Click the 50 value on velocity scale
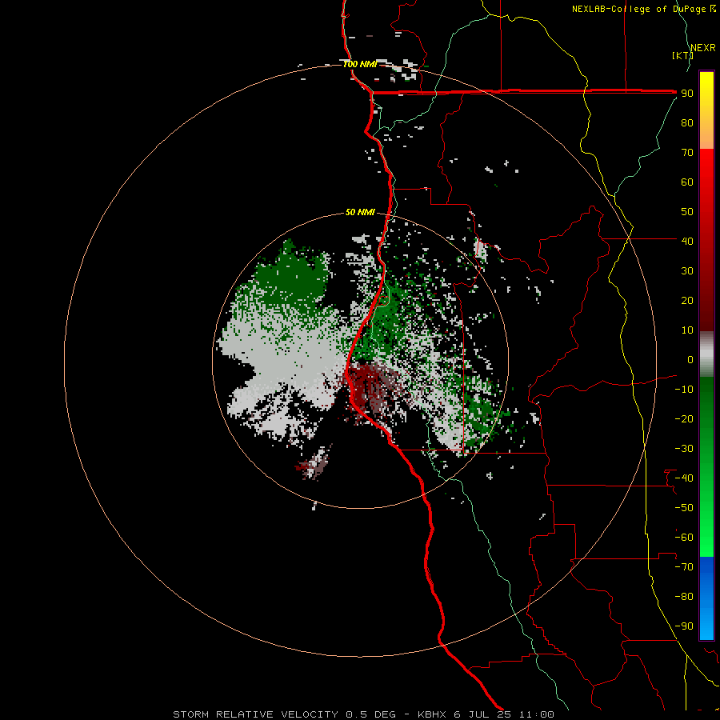 [687, 212]
